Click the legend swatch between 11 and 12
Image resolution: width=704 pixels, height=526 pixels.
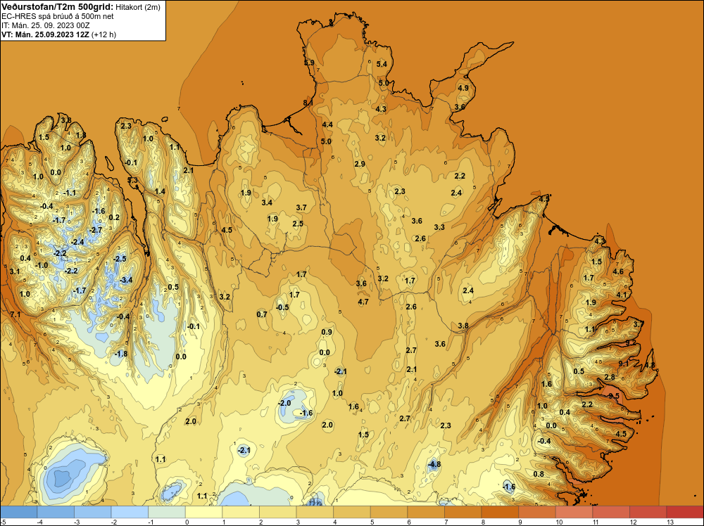[x=611, y=512]
